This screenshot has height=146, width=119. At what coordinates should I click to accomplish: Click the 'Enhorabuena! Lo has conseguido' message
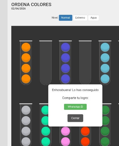point(75,90)
